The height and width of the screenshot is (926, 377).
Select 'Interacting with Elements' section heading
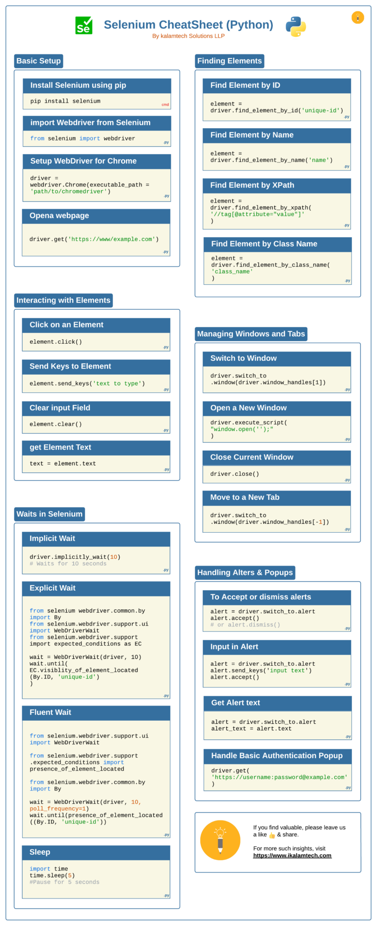63,300
